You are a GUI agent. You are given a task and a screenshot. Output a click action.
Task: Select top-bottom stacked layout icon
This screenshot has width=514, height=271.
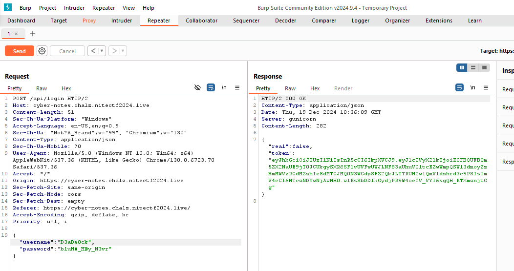point(473,67)
